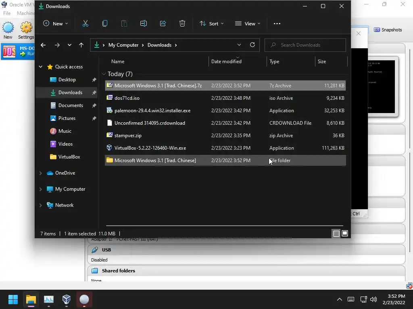The width and height of the screenshot is (413, 309).
Task: Click the dos71cd.iso file icon
Action: click(x=110, y=98)
